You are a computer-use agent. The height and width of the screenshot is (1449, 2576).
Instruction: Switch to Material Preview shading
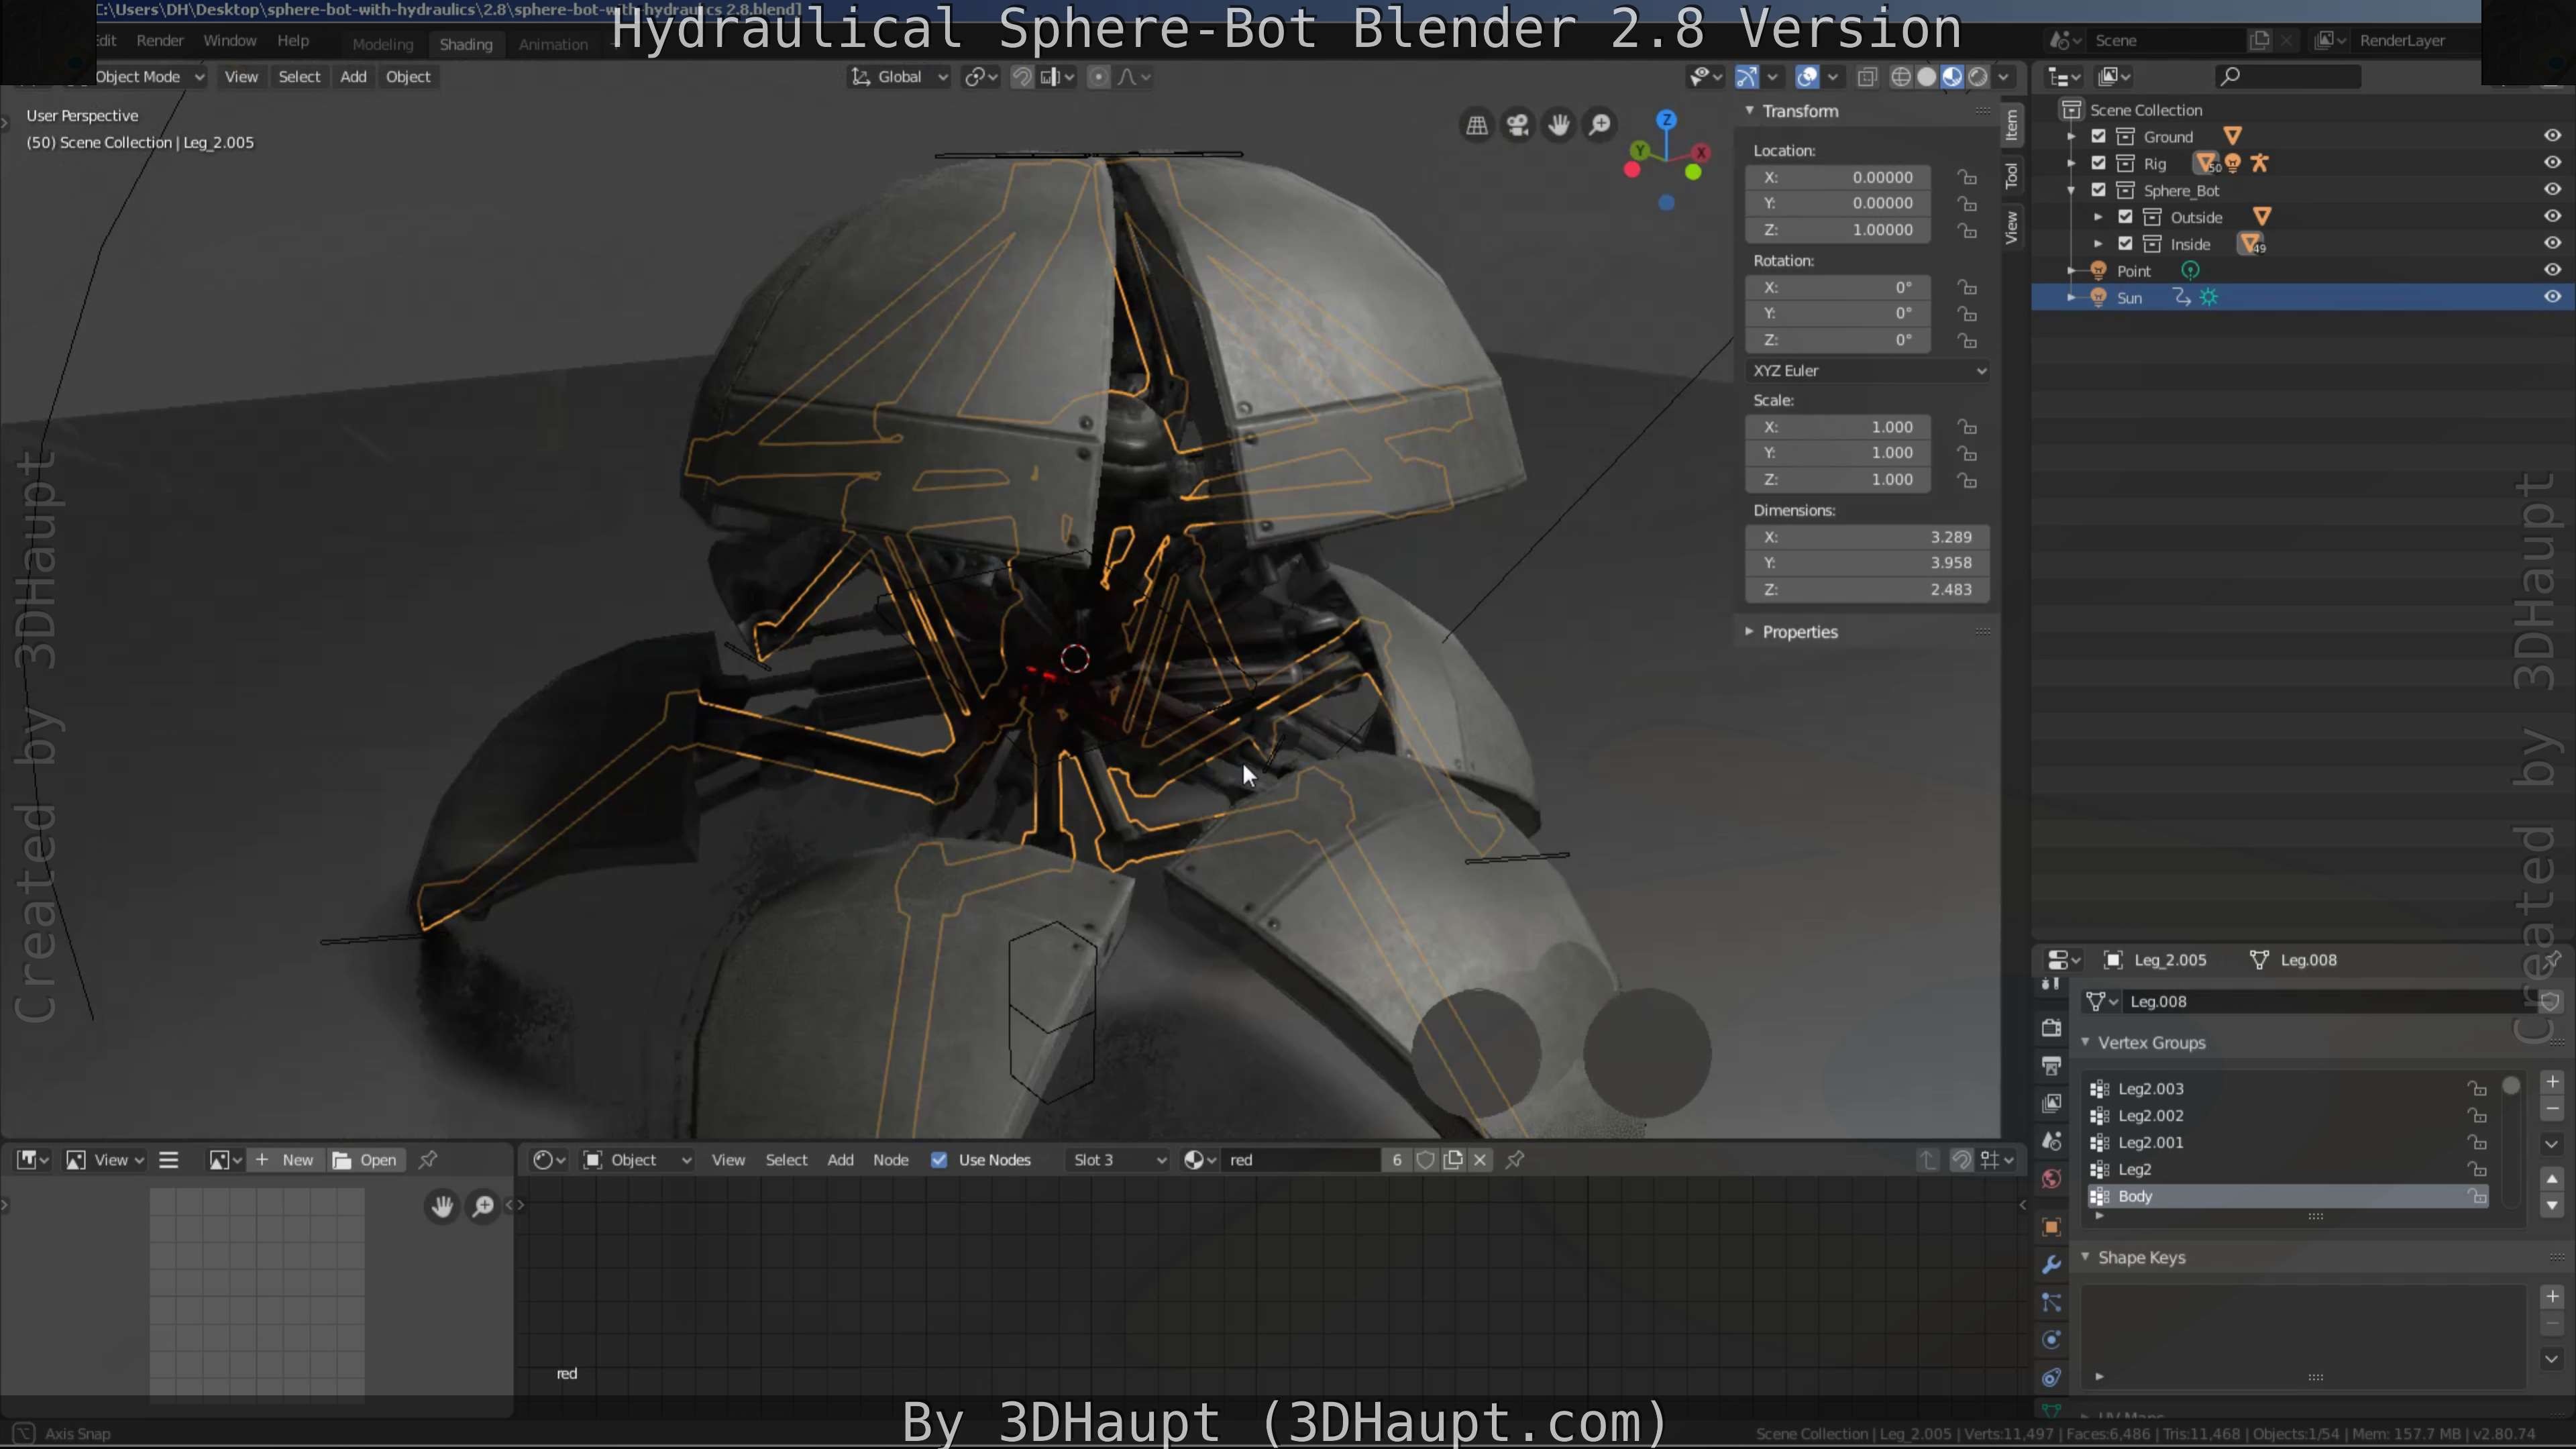(x=1952, y=76)
